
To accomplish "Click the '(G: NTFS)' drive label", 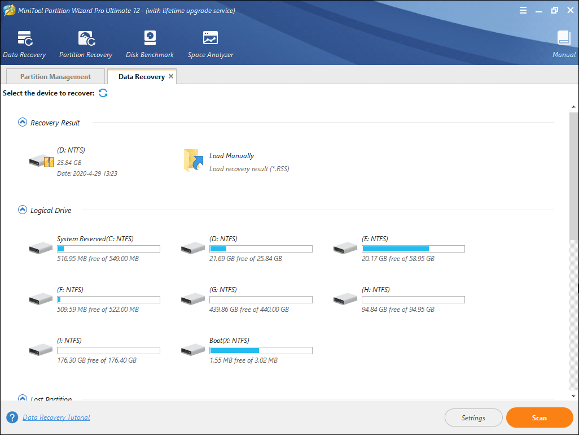I will 223,290.
